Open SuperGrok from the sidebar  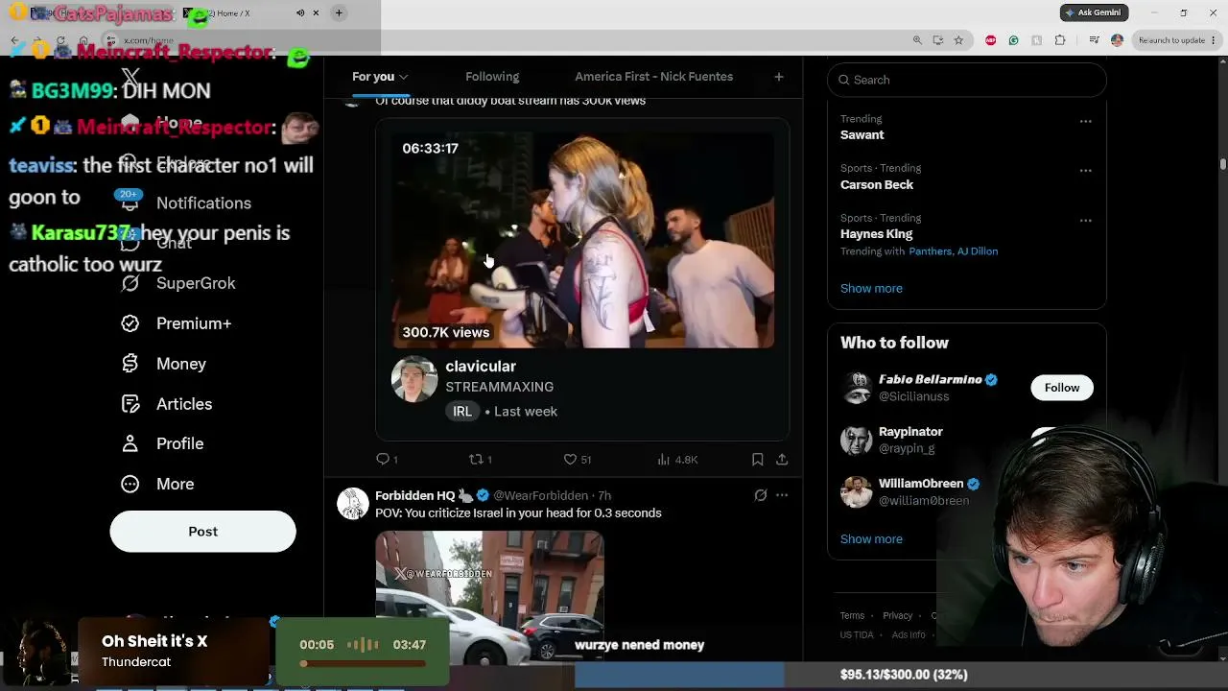point(178,283)
